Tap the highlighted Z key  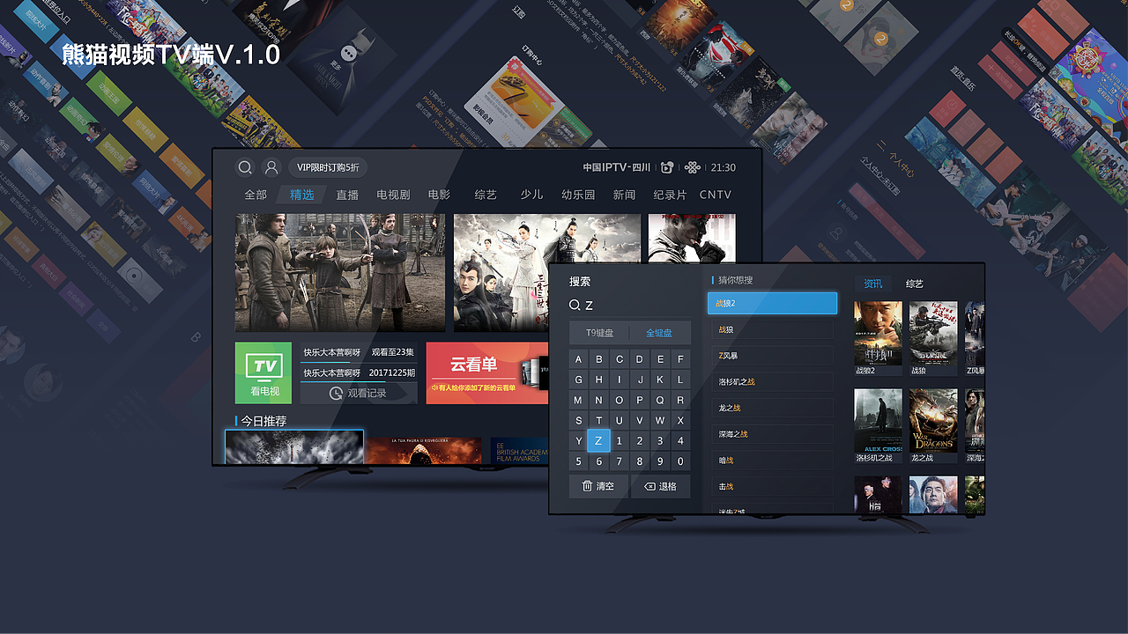coord(599,440)
